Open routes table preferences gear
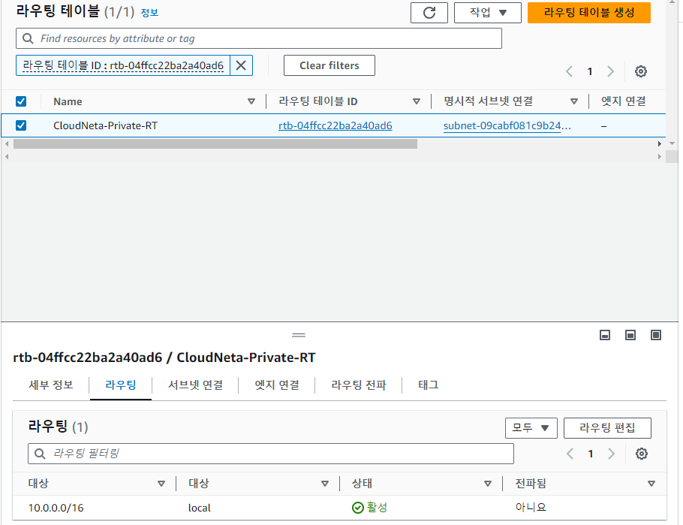Viewport: 683px width, 525px height. [642, 454]
